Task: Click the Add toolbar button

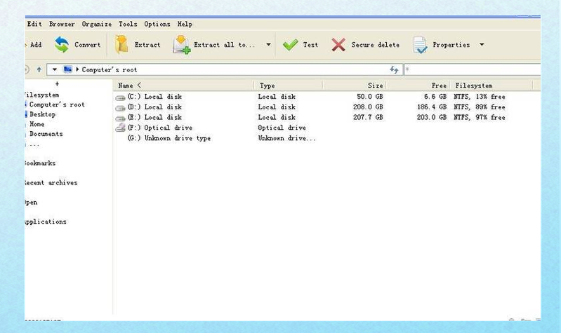Action: [34, 45]
